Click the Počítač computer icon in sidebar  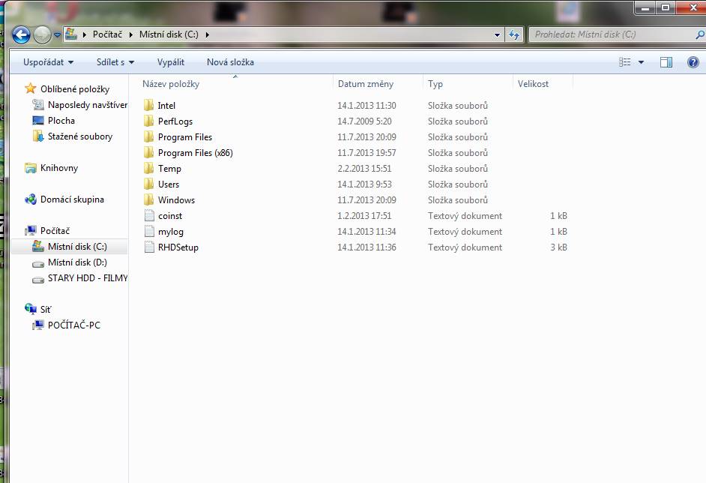[x=30, y=231]
